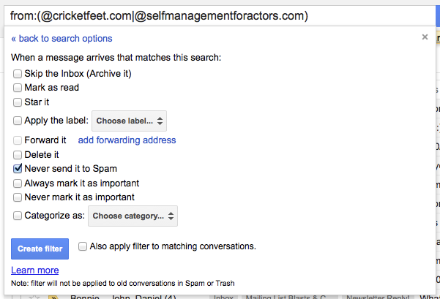Click the Create filter button

pos(40,249)
